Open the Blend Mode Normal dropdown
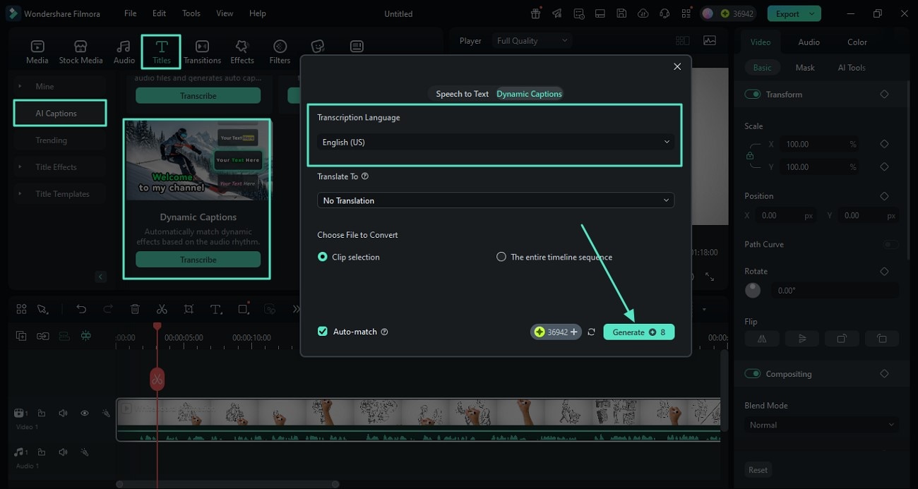The width and height of the screenshot is (918, 489). coord(821,425)
